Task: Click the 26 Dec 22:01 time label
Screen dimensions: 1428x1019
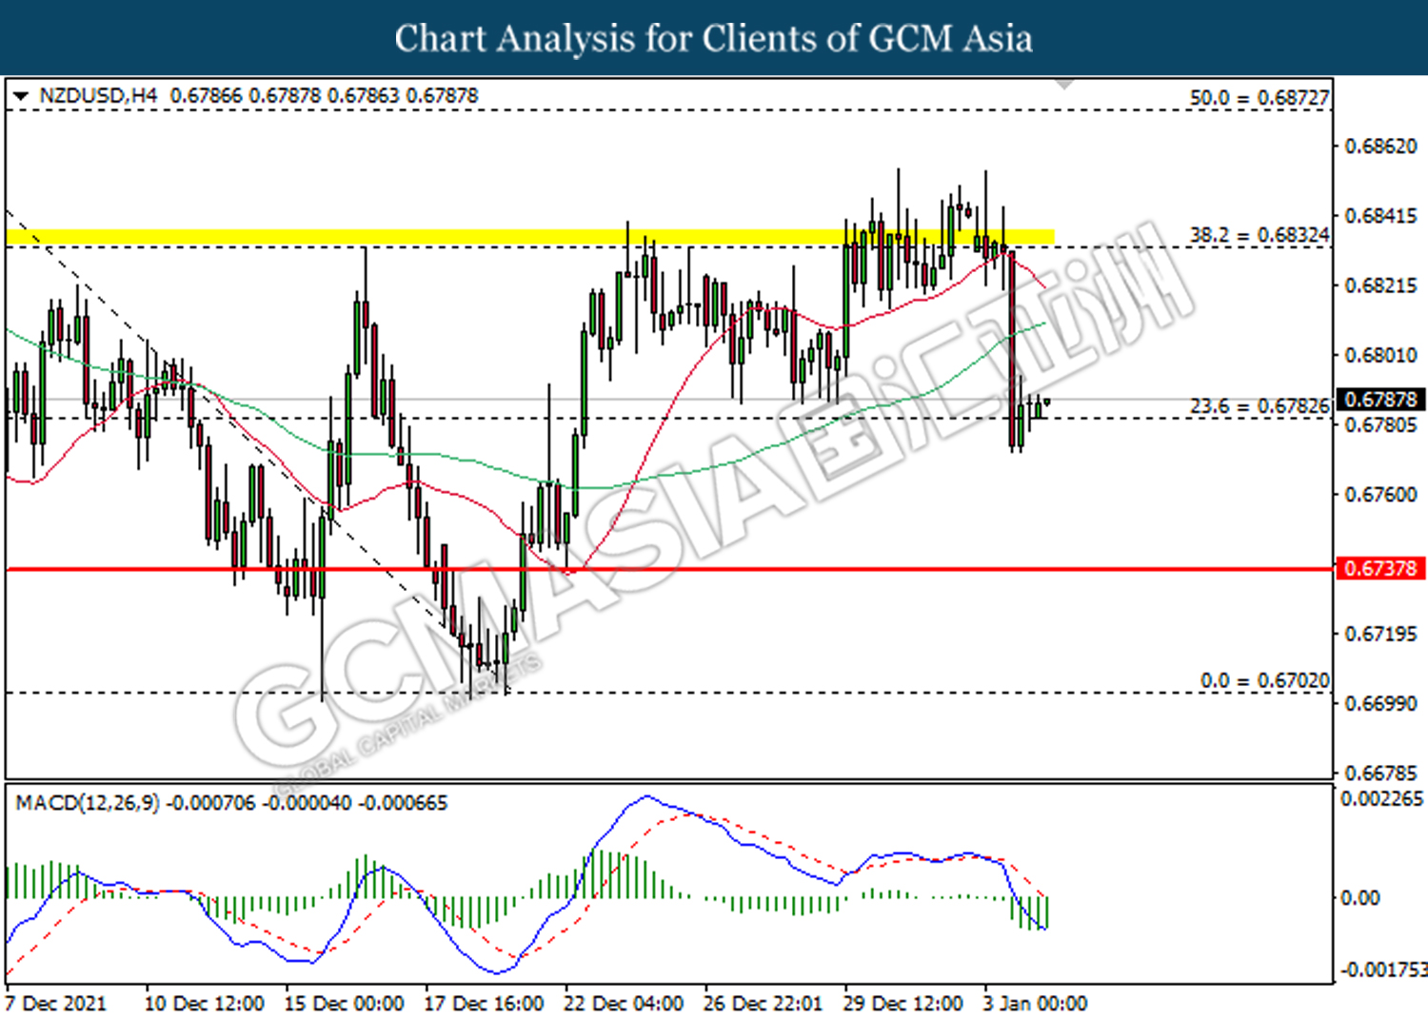Action: [764, 1004]
